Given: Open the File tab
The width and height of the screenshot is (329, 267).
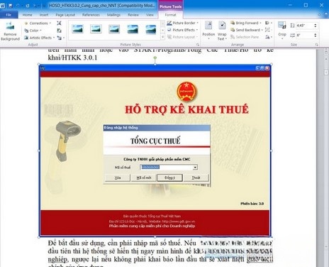Looking at the screenshot, I should (9, 15).
